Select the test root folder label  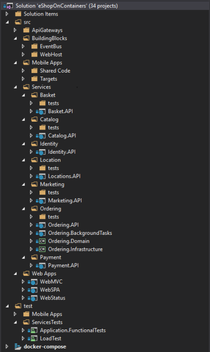(28, 306)
